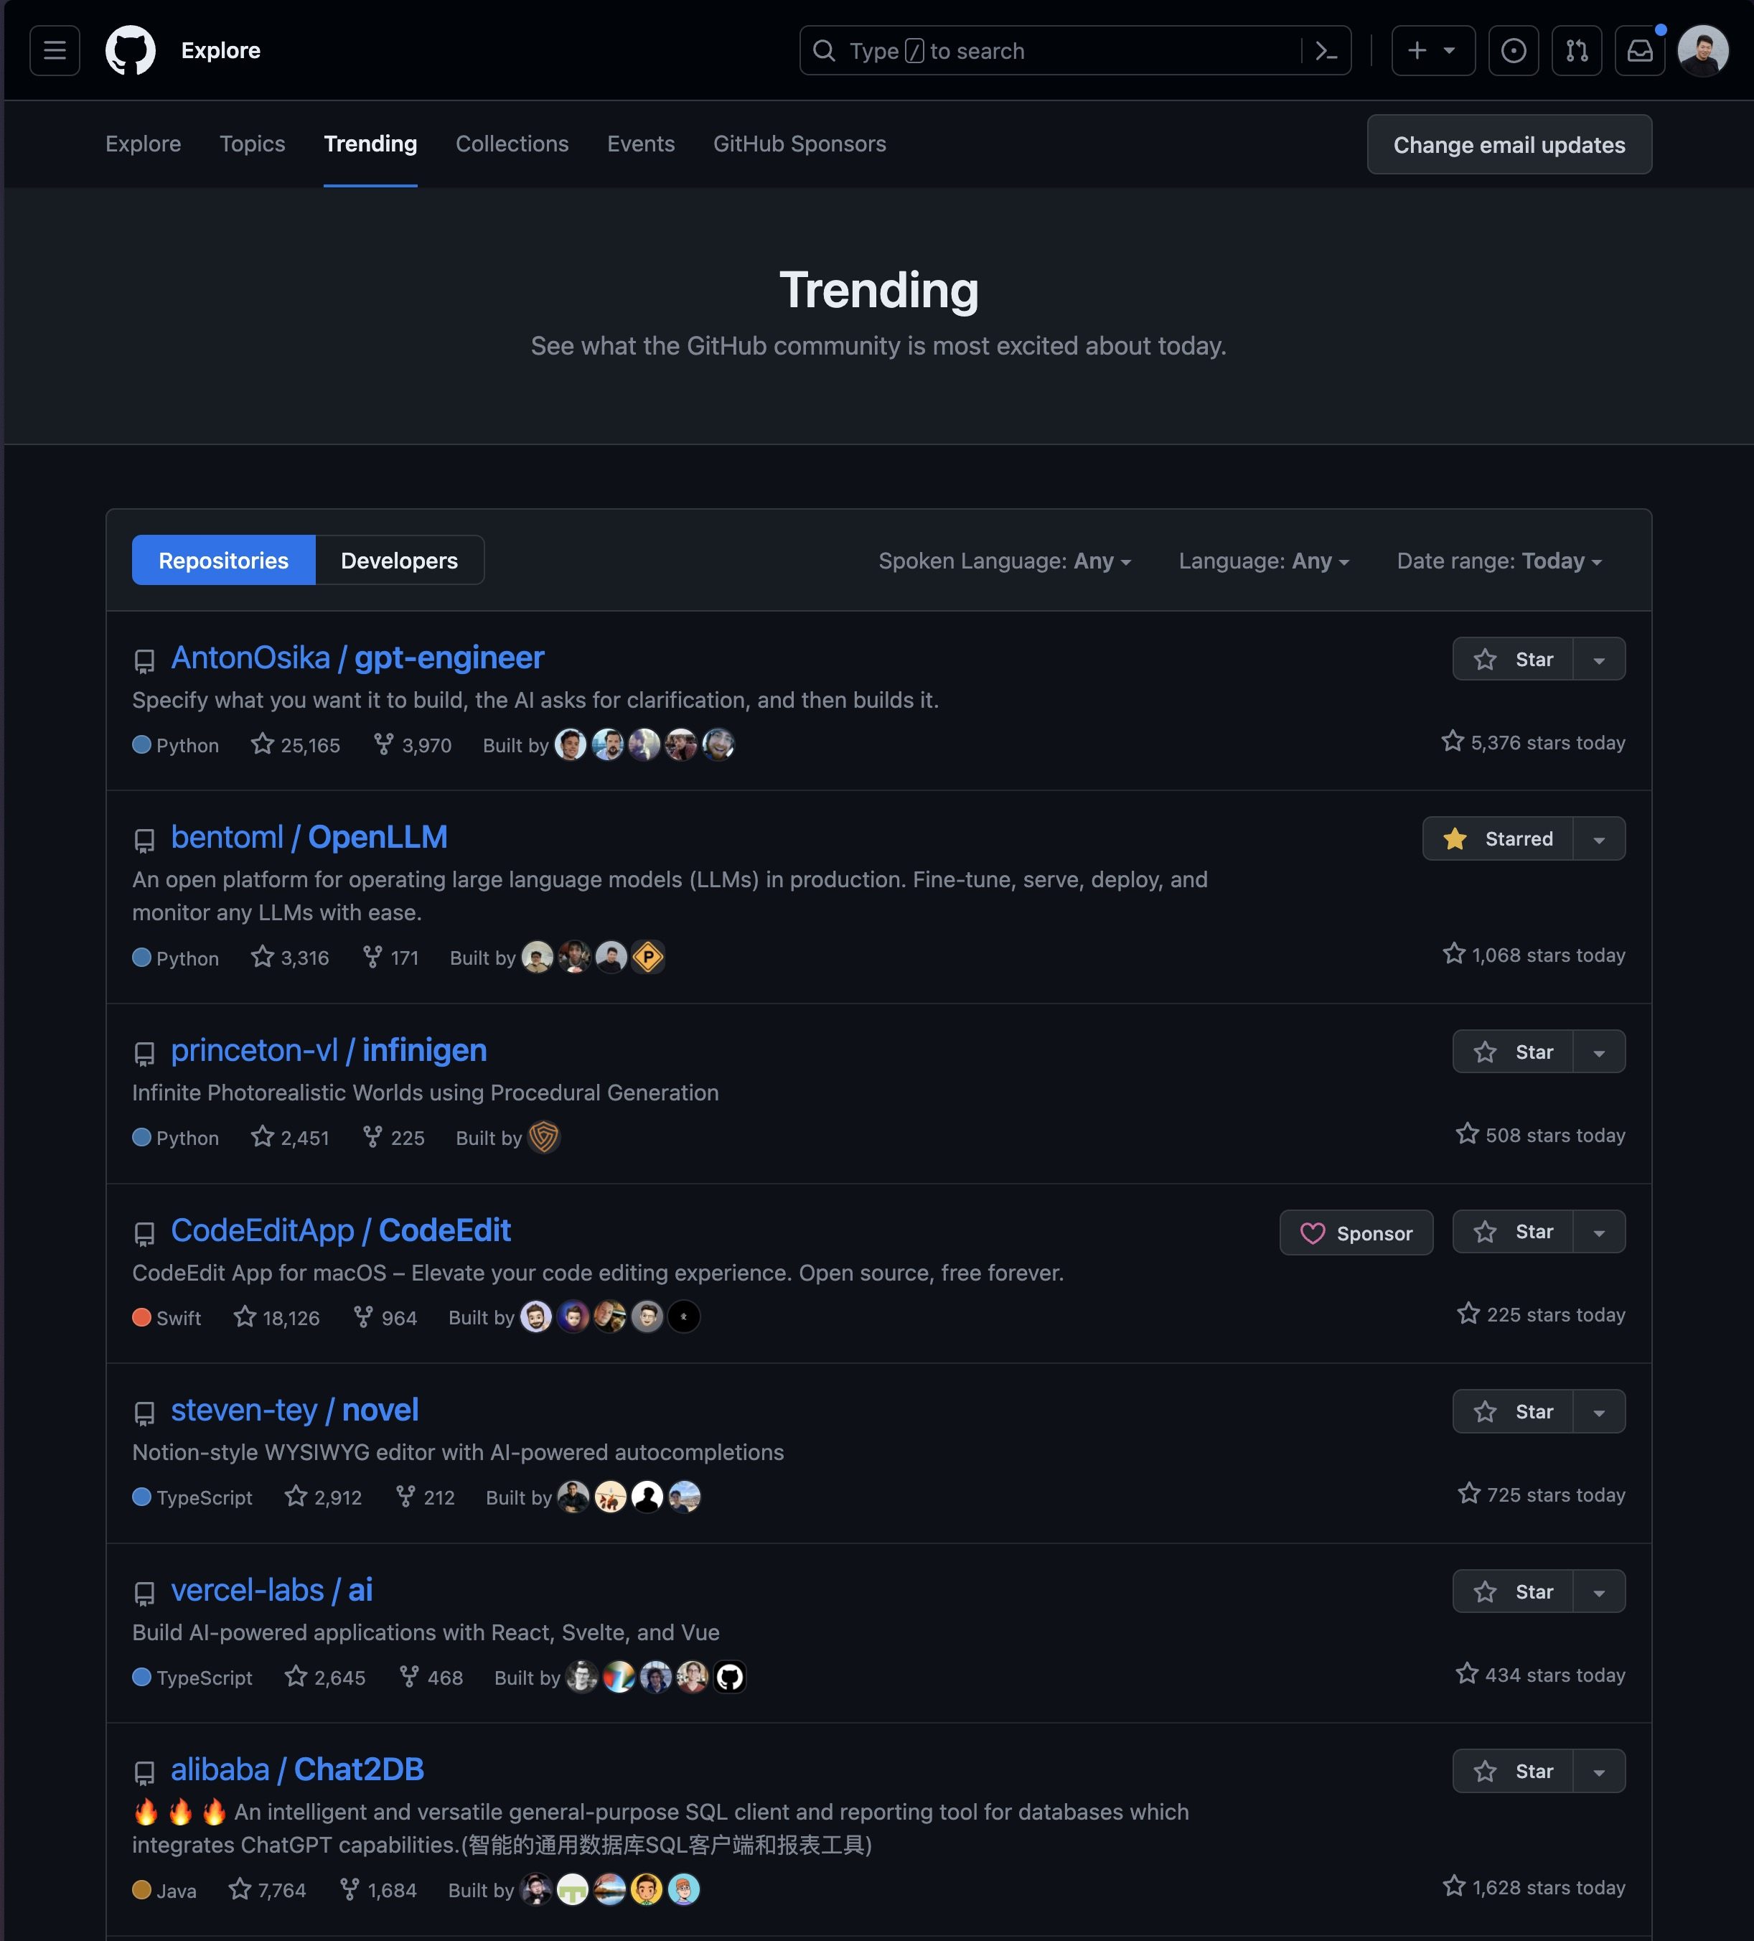Go to the Topics tab
The image size is (1754, 1941).
[252, 144]
